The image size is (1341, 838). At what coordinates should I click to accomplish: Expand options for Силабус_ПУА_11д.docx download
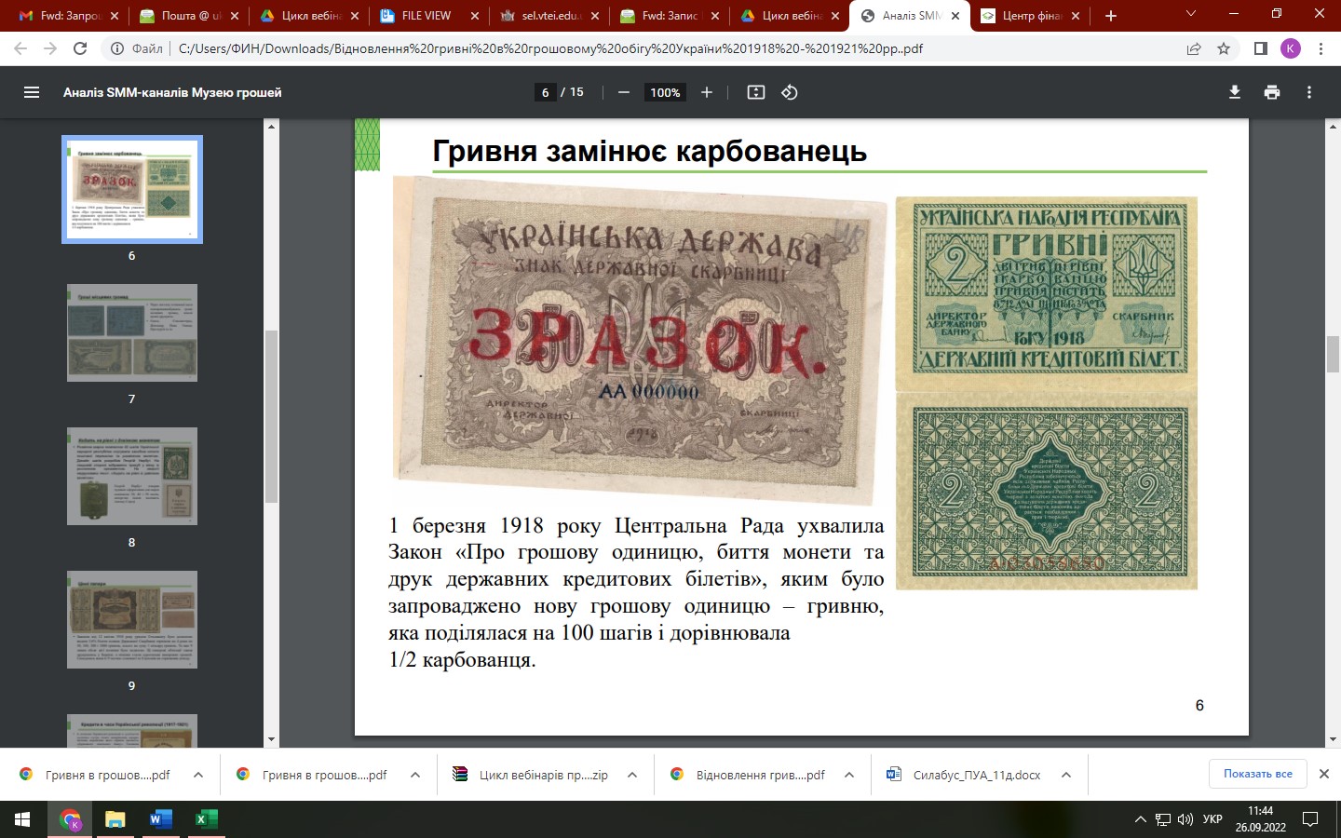1066,775
